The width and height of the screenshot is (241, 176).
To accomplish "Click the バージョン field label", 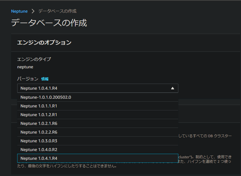I will click(28, 79).
